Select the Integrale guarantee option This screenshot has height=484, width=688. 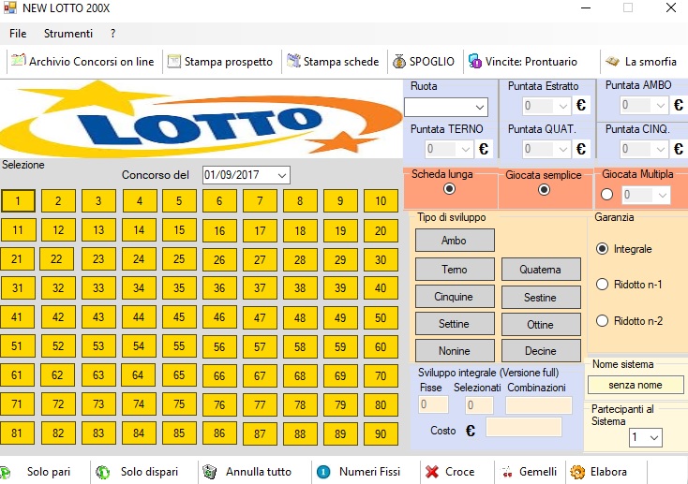click(602, 249)
